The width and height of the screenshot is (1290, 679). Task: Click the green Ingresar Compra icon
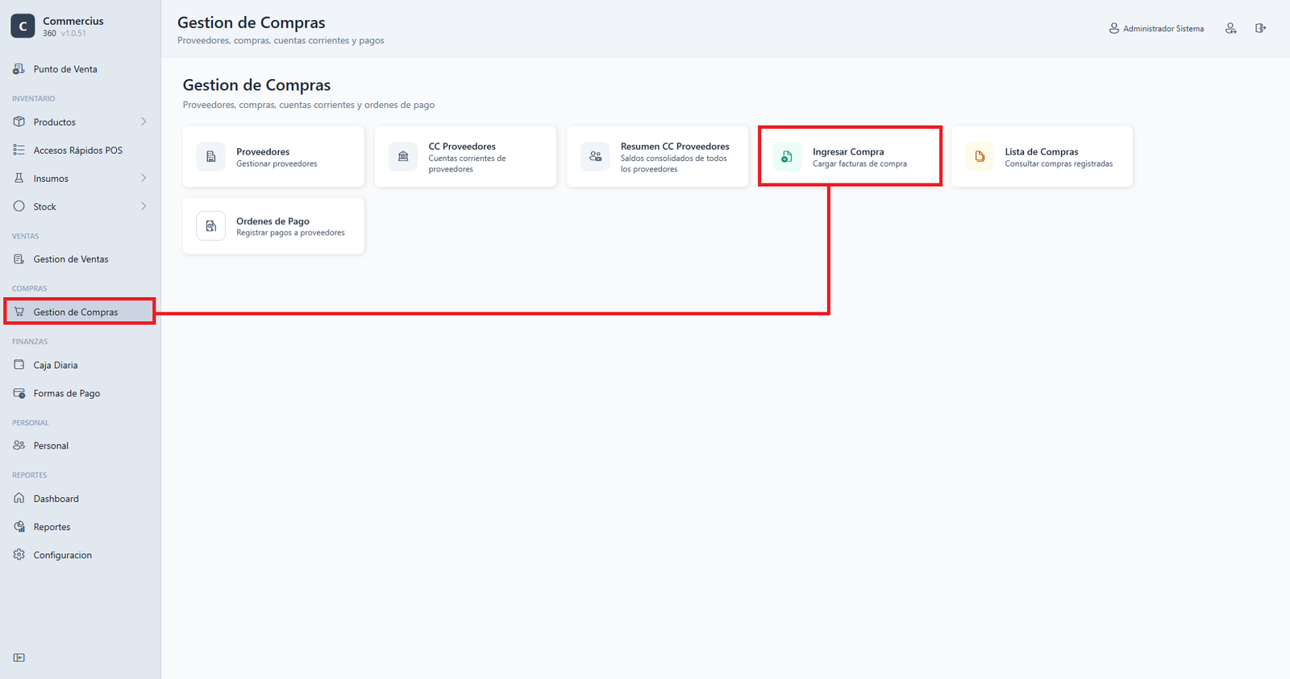click(787, 157)
